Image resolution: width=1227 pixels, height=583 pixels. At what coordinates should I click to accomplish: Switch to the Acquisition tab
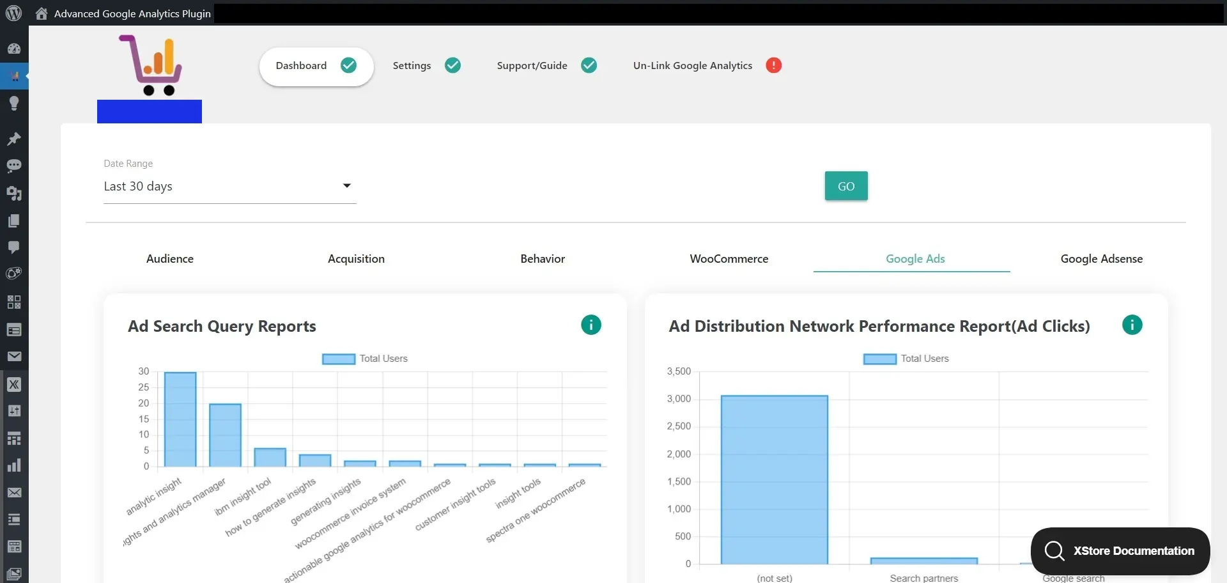pyautogui.click(x=356, y=259)
